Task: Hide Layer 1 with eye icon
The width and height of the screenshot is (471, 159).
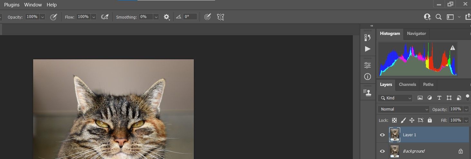Action: (x=382, y=135)
